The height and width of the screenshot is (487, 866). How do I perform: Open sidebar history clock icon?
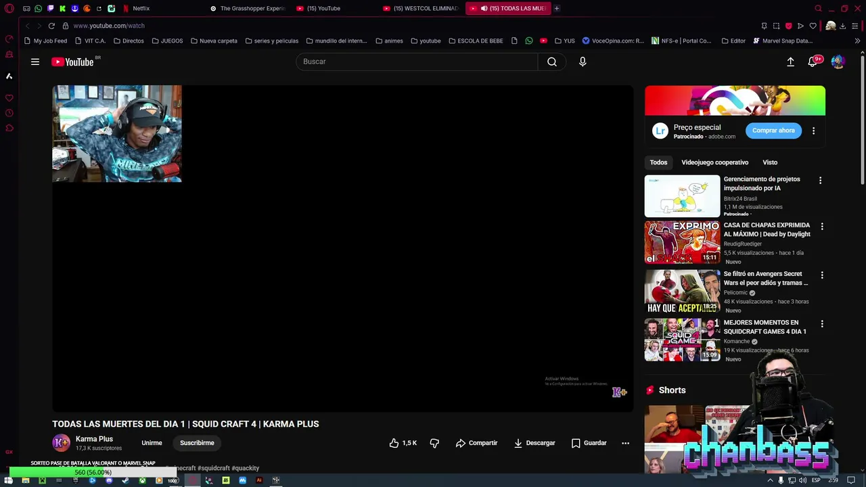tap(9, 113)
